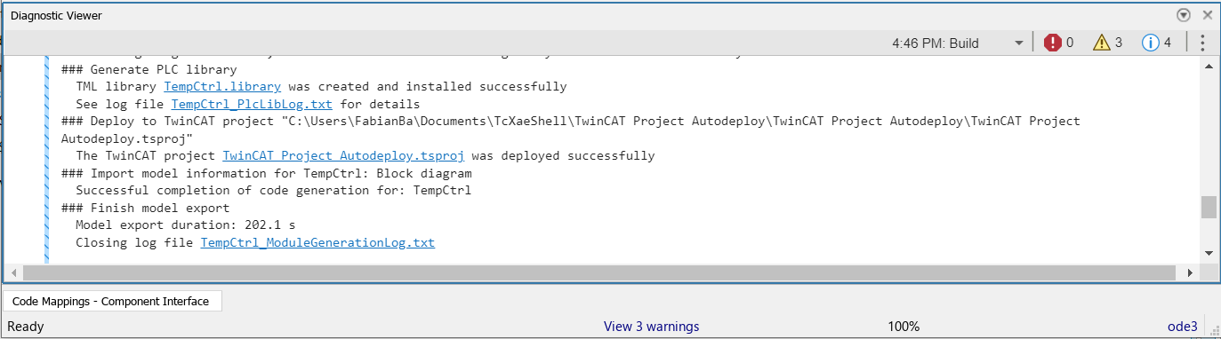The image size is (1221, 339).
Task: Click the vertical scrollbar down arrow
Action: coord(1209,253)
